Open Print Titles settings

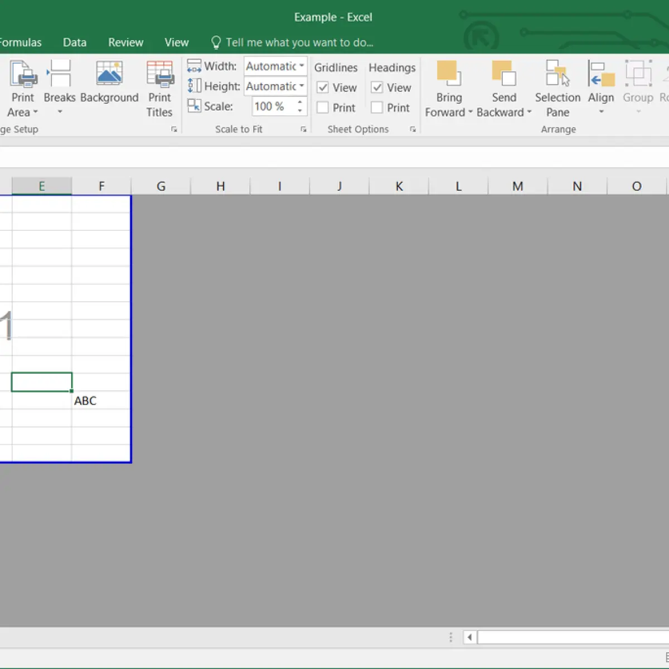click(159, 89)
